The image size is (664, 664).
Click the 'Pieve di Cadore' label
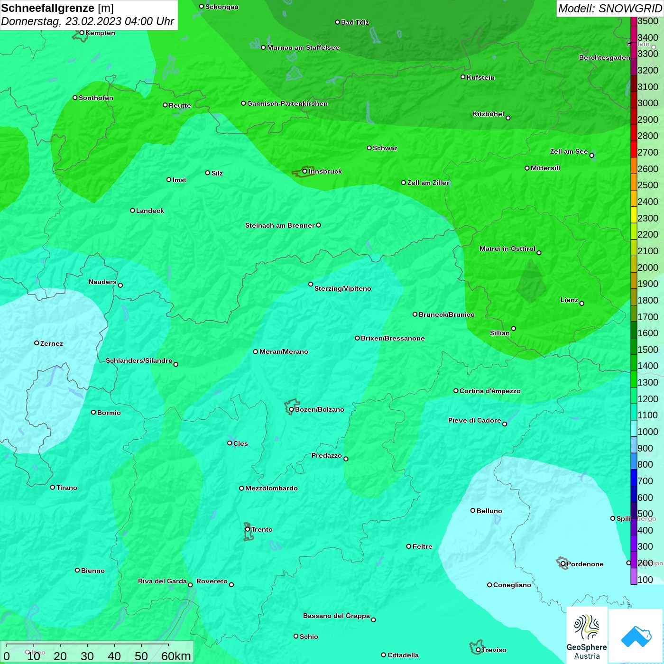[x=475, y=420]
